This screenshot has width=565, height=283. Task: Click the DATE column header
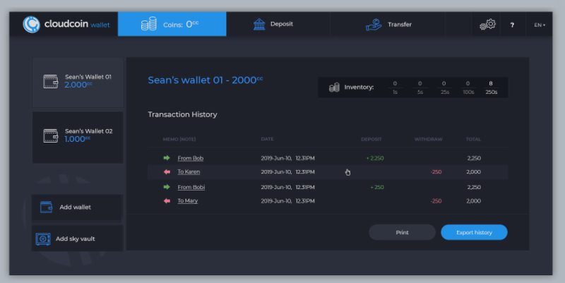click(x=267, y=139)
